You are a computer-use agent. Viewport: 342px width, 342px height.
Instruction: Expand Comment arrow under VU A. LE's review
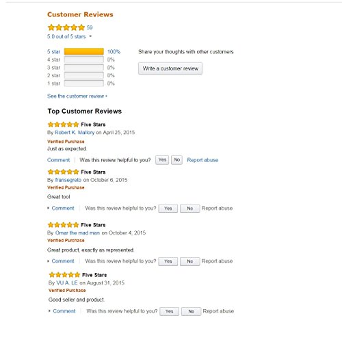click(49, 311)
